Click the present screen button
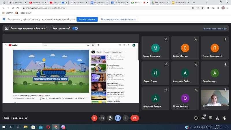The image size is (231, 130). [118, 118]
